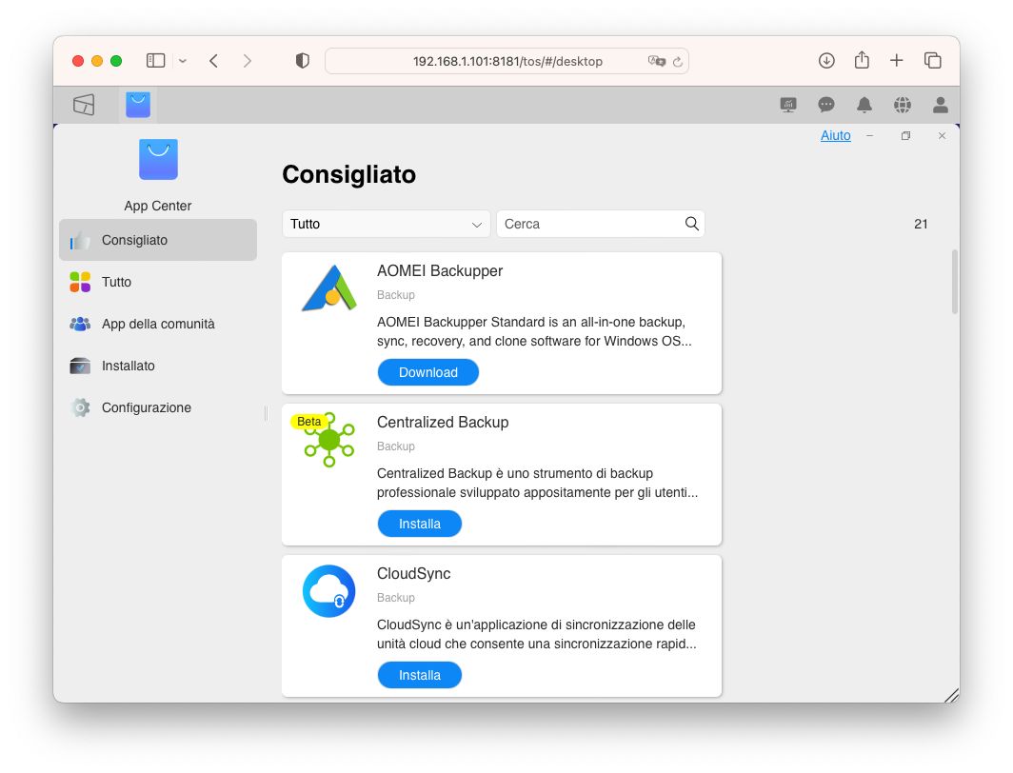1013x773 pixels.
Task: Open the Configurazione section
Action: tap(158, 408)
